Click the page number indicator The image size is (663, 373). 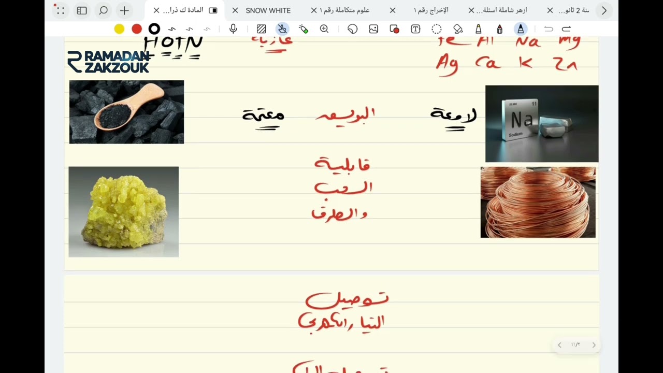575,345
